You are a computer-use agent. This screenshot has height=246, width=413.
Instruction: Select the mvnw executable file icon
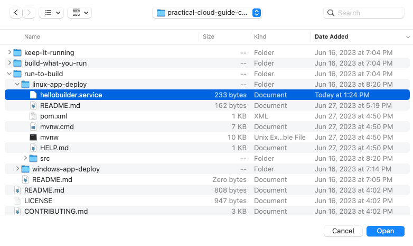(x=33, y=137)
